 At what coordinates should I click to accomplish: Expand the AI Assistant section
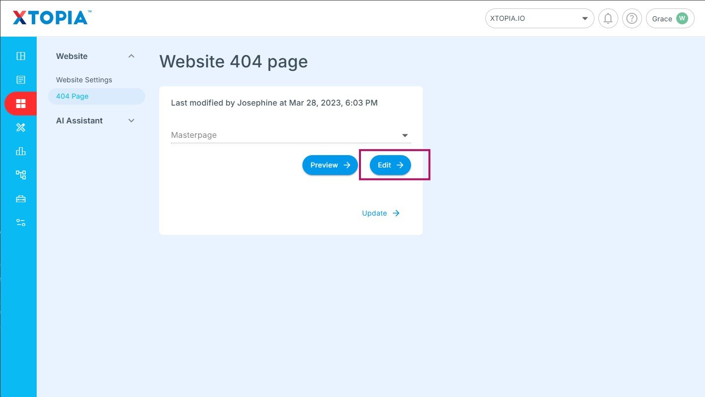(131, 120)
